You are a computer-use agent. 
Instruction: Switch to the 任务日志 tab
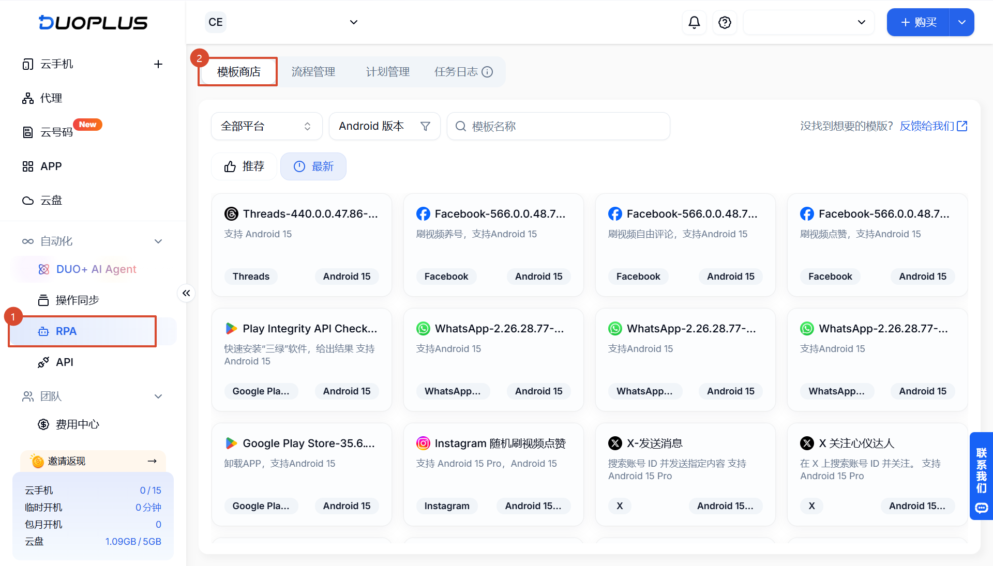tap(456, 72)
